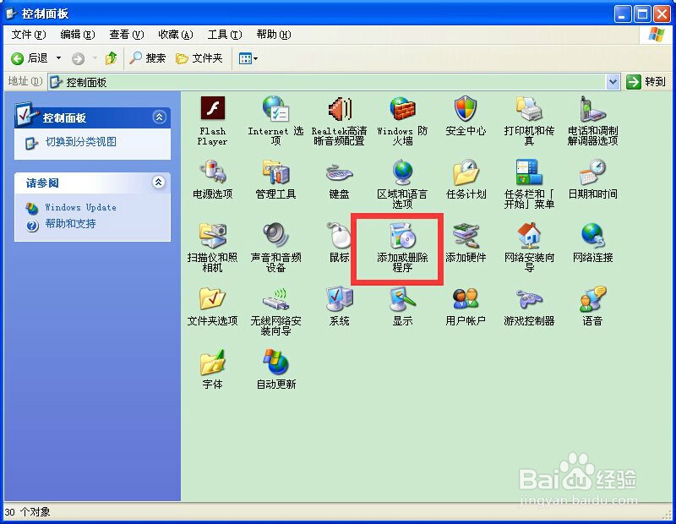Open Realtek高清晰音频配置

[339, 116]
